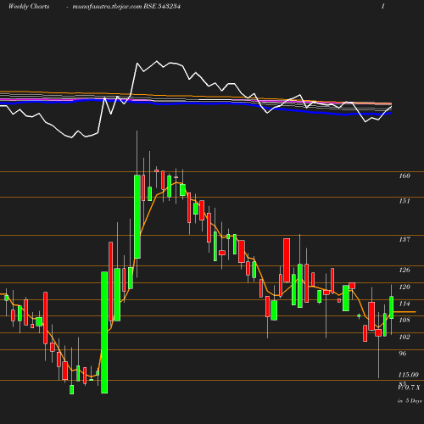
Task: Click the 114 price axis label
Action: (404, 304)
